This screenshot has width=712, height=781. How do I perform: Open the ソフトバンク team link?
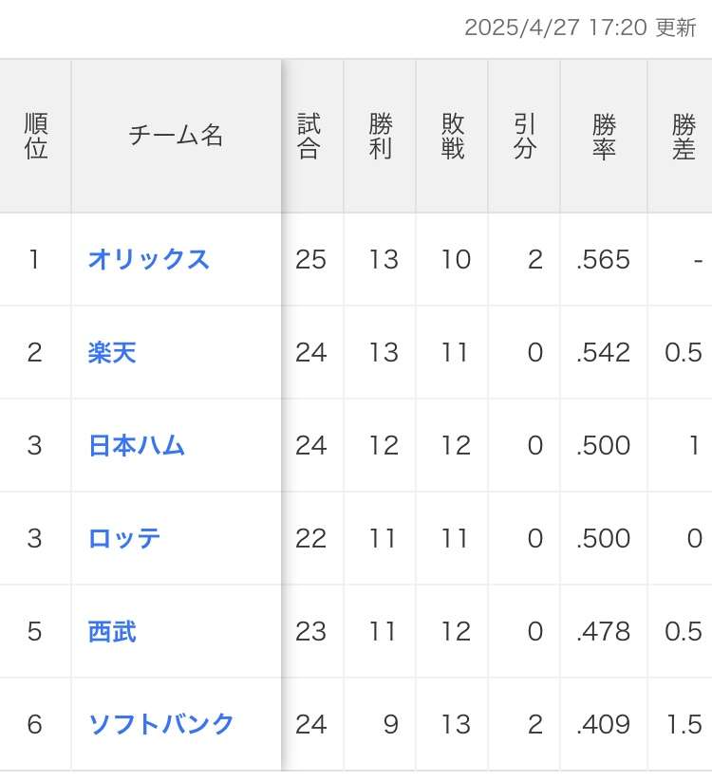click(x=161, y=724)
